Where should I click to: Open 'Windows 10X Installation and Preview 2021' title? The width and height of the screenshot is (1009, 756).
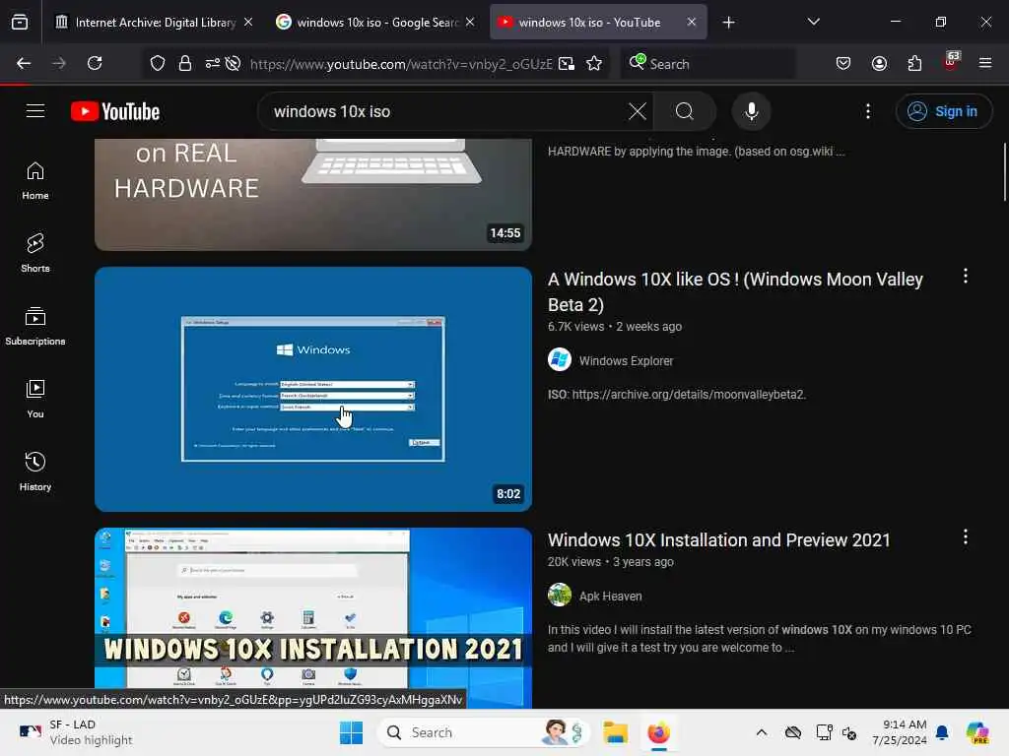(x=718, y=540)
